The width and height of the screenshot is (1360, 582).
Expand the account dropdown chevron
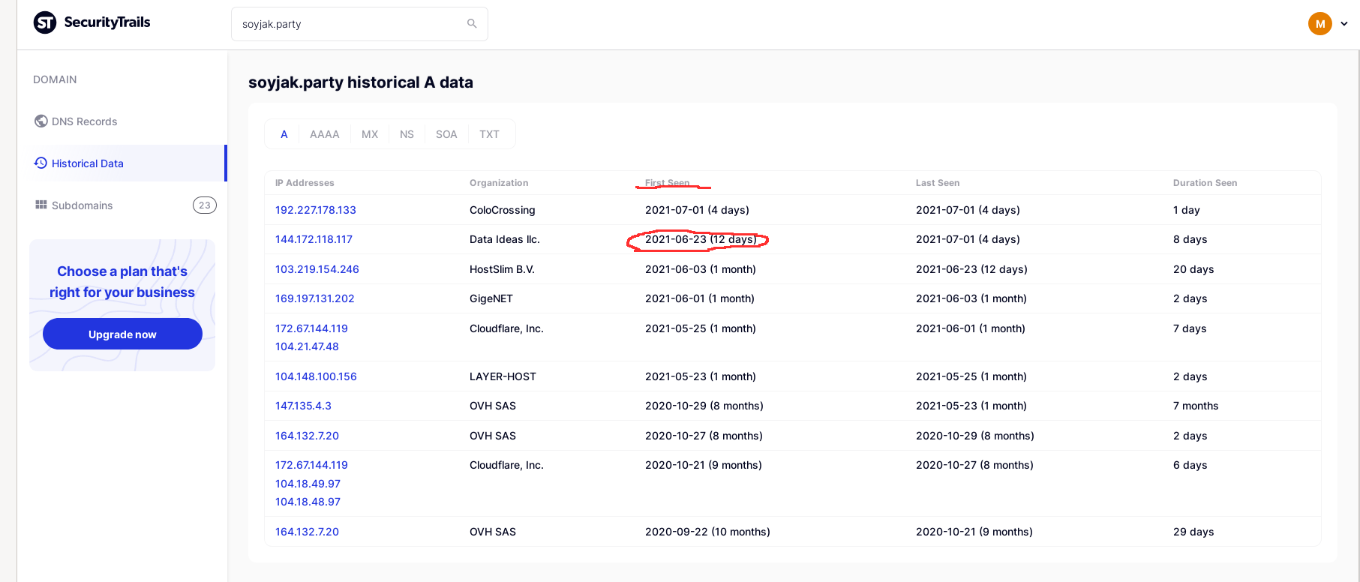click(x=1344, y=24)
